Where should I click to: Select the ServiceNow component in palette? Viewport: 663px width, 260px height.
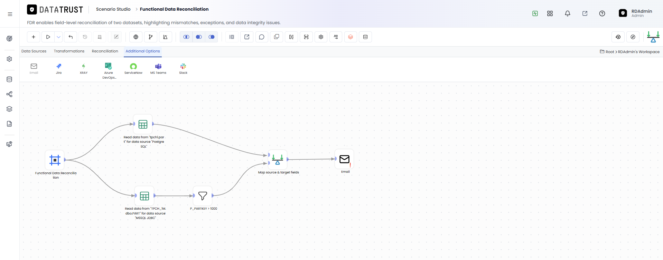(133, 68)
